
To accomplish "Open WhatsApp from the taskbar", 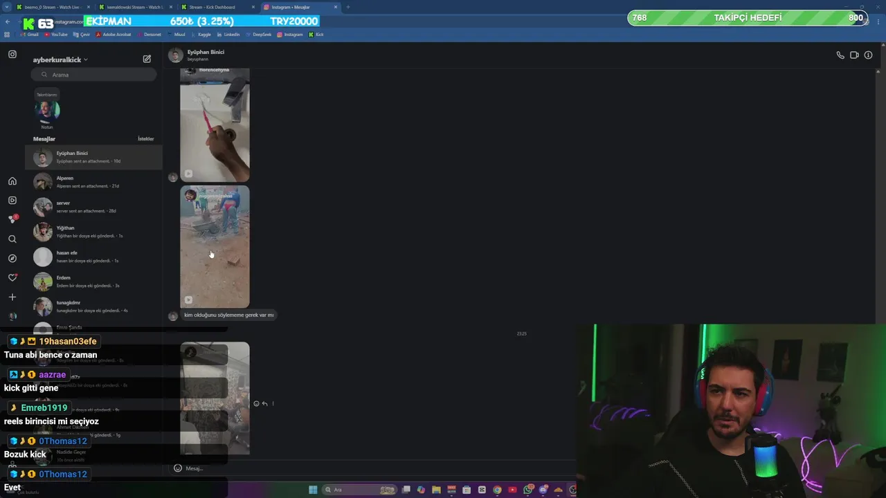I will click(528, 490).
